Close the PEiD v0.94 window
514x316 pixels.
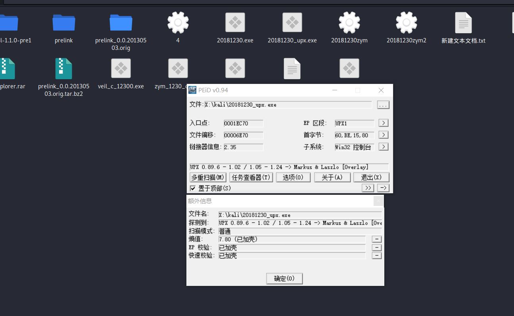pos(381,90)
